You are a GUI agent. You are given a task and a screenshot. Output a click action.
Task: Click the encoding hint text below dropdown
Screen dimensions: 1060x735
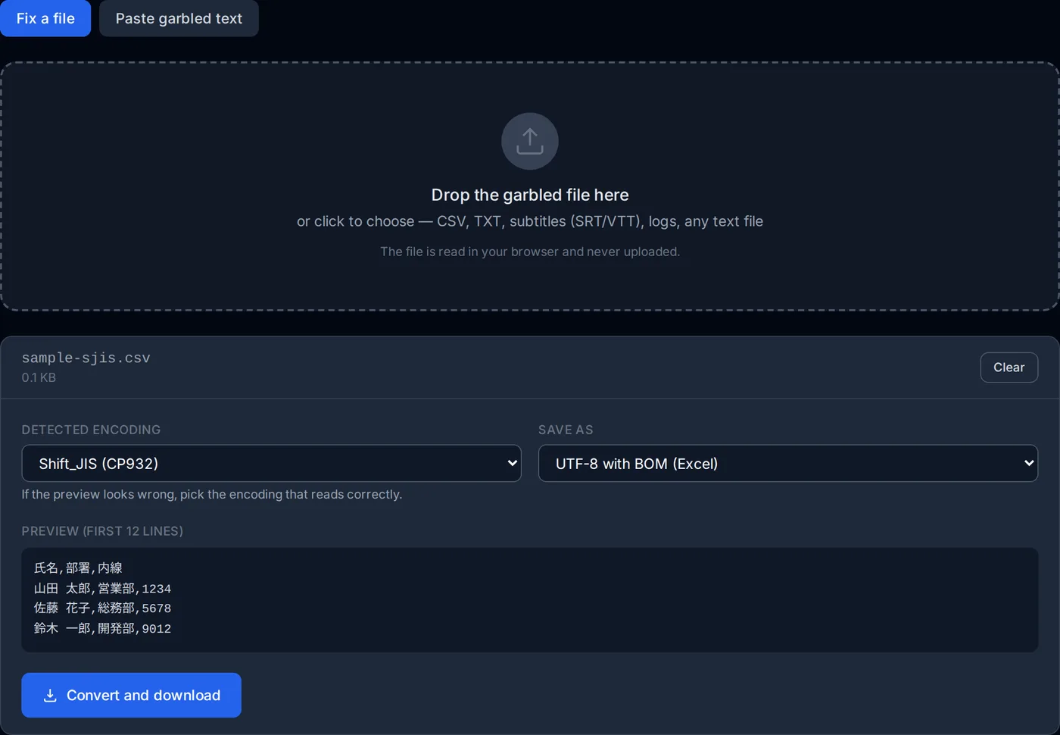212,494
